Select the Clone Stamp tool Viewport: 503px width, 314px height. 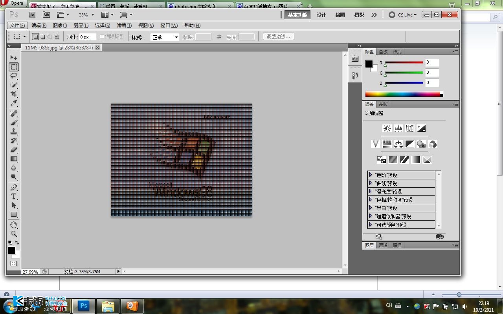(14, 131)
